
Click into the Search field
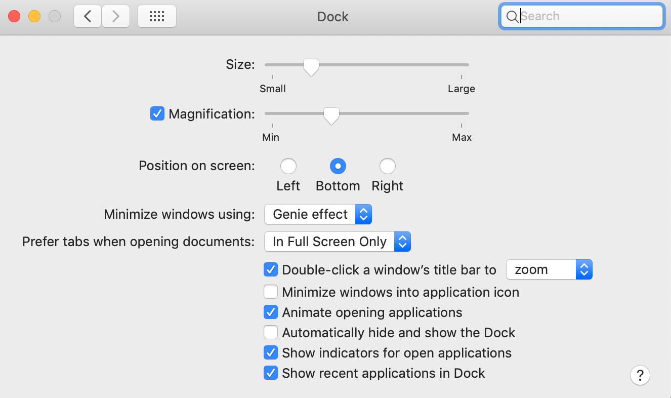[587, 16]
